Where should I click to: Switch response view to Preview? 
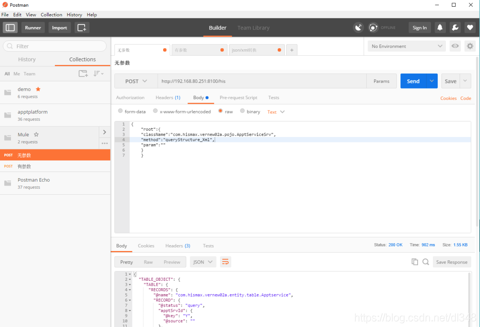pos(172,262)
